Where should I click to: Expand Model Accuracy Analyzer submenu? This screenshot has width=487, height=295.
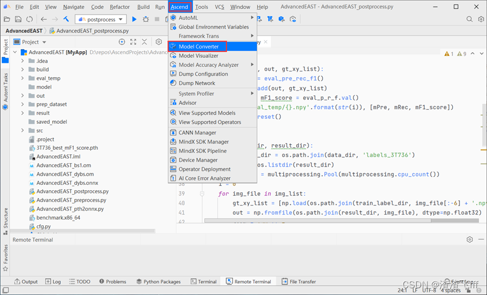point(212,65)
